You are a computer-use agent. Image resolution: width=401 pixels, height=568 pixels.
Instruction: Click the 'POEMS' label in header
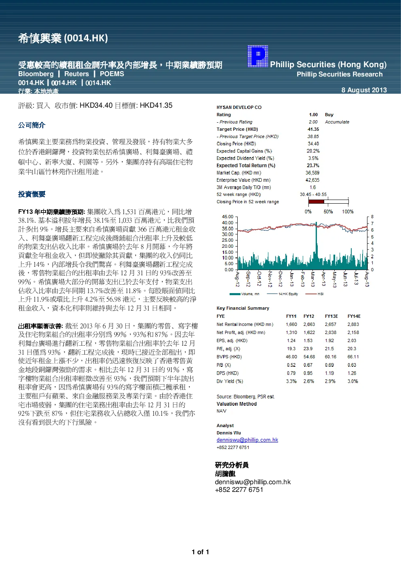click(x=112, y=74)
